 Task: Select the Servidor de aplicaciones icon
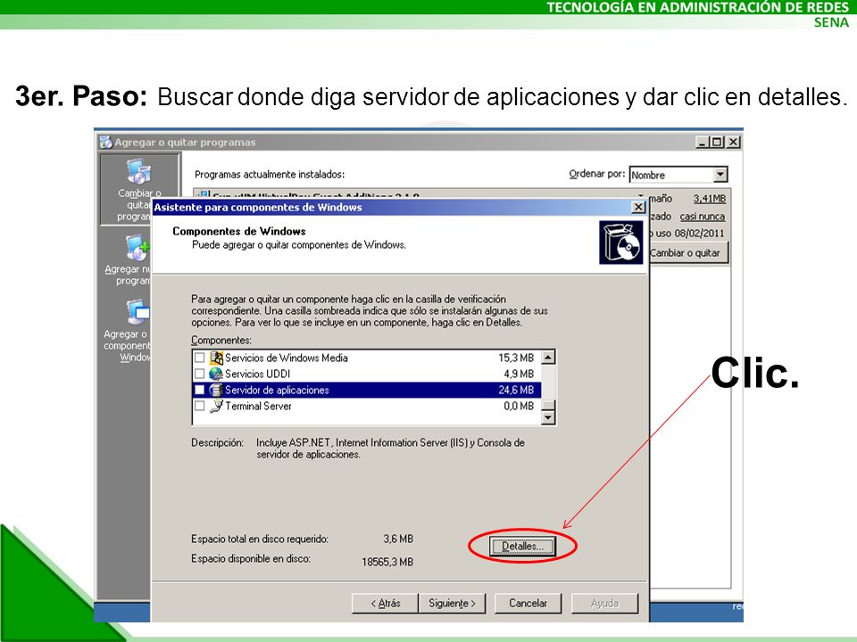pos(216,390)
